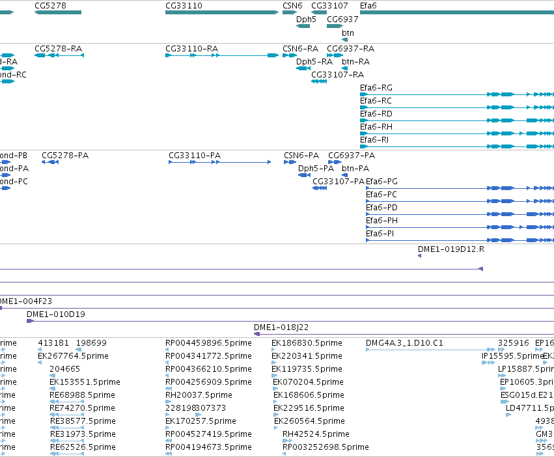Viewport: 554px width, 457px height.
Task: Click protein CG6937-PA
Action: pos(335,162)
